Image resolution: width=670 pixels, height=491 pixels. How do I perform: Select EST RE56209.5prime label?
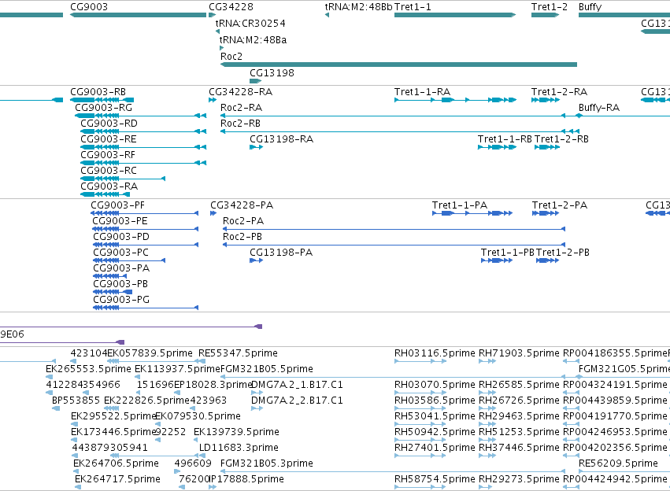click(618, 464)
